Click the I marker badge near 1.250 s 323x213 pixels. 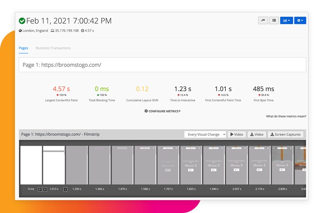[65, 189]
